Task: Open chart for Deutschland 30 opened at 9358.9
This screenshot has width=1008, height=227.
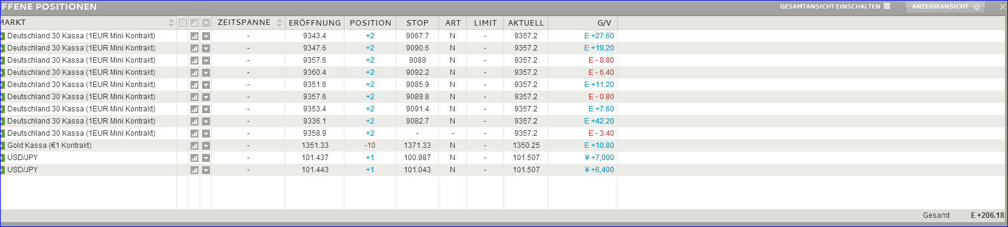Action: pos(194,133)
